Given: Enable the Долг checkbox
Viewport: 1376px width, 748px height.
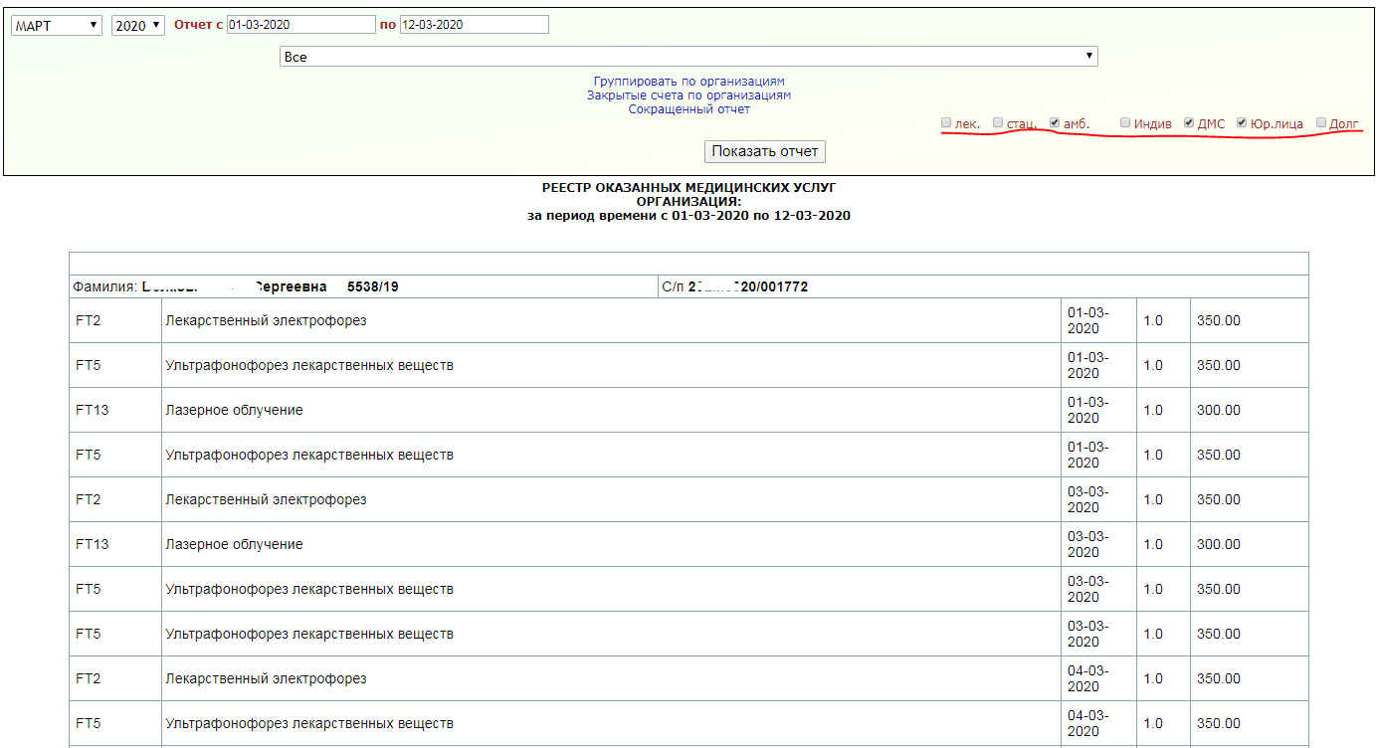Looking at the screenshot, I should click(x=1321, y=123).
